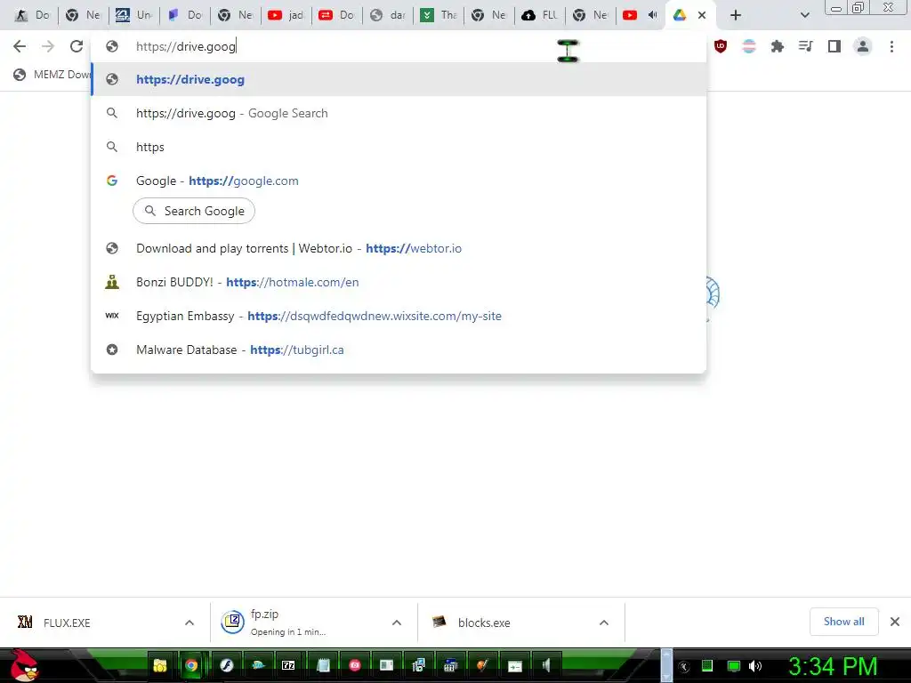Expand the tab search chevron
This screenshot has width=911, height=683.
click(804, 15)
